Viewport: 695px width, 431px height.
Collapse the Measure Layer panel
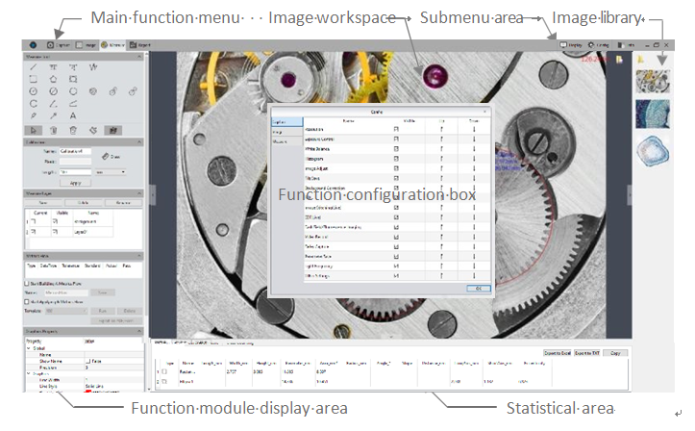tap(139, 193)
